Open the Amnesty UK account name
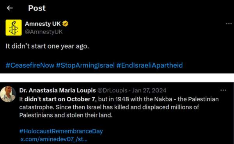This screenshot has width=234, height=144. pyautogui.click(x=43, y=24)
